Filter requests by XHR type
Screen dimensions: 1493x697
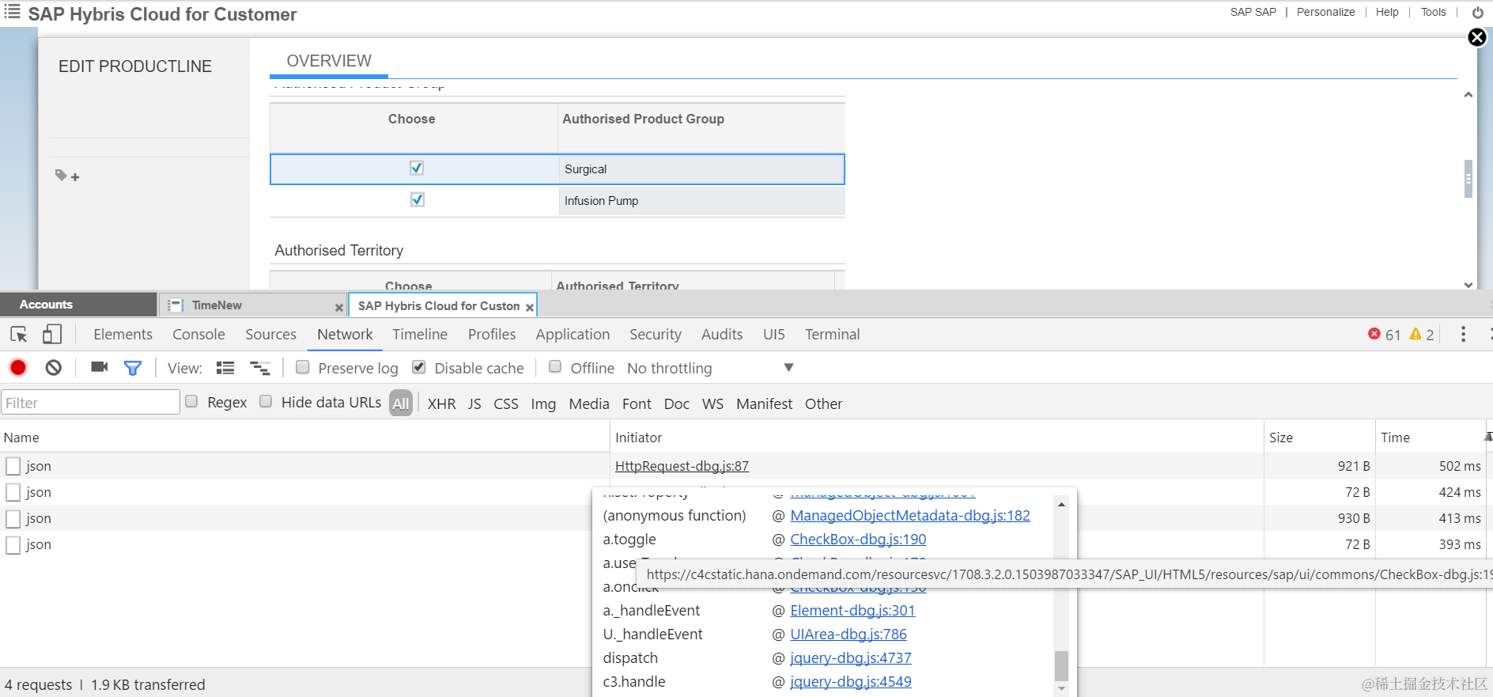click(x=441, y=403)
